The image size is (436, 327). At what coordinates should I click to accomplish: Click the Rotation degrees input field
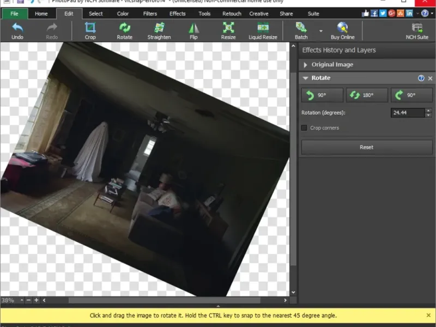click(x=408, y=113)
